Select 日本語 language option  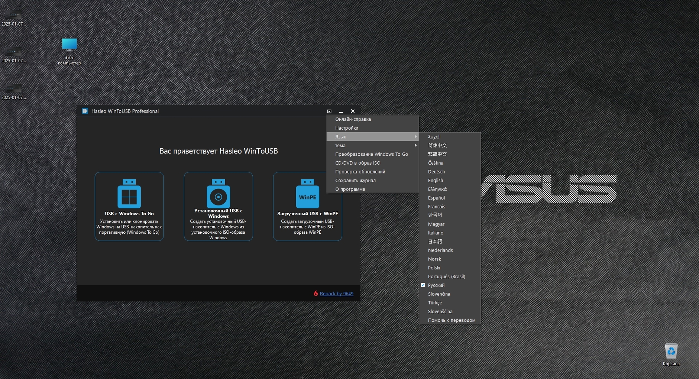[x=450, y=242]
